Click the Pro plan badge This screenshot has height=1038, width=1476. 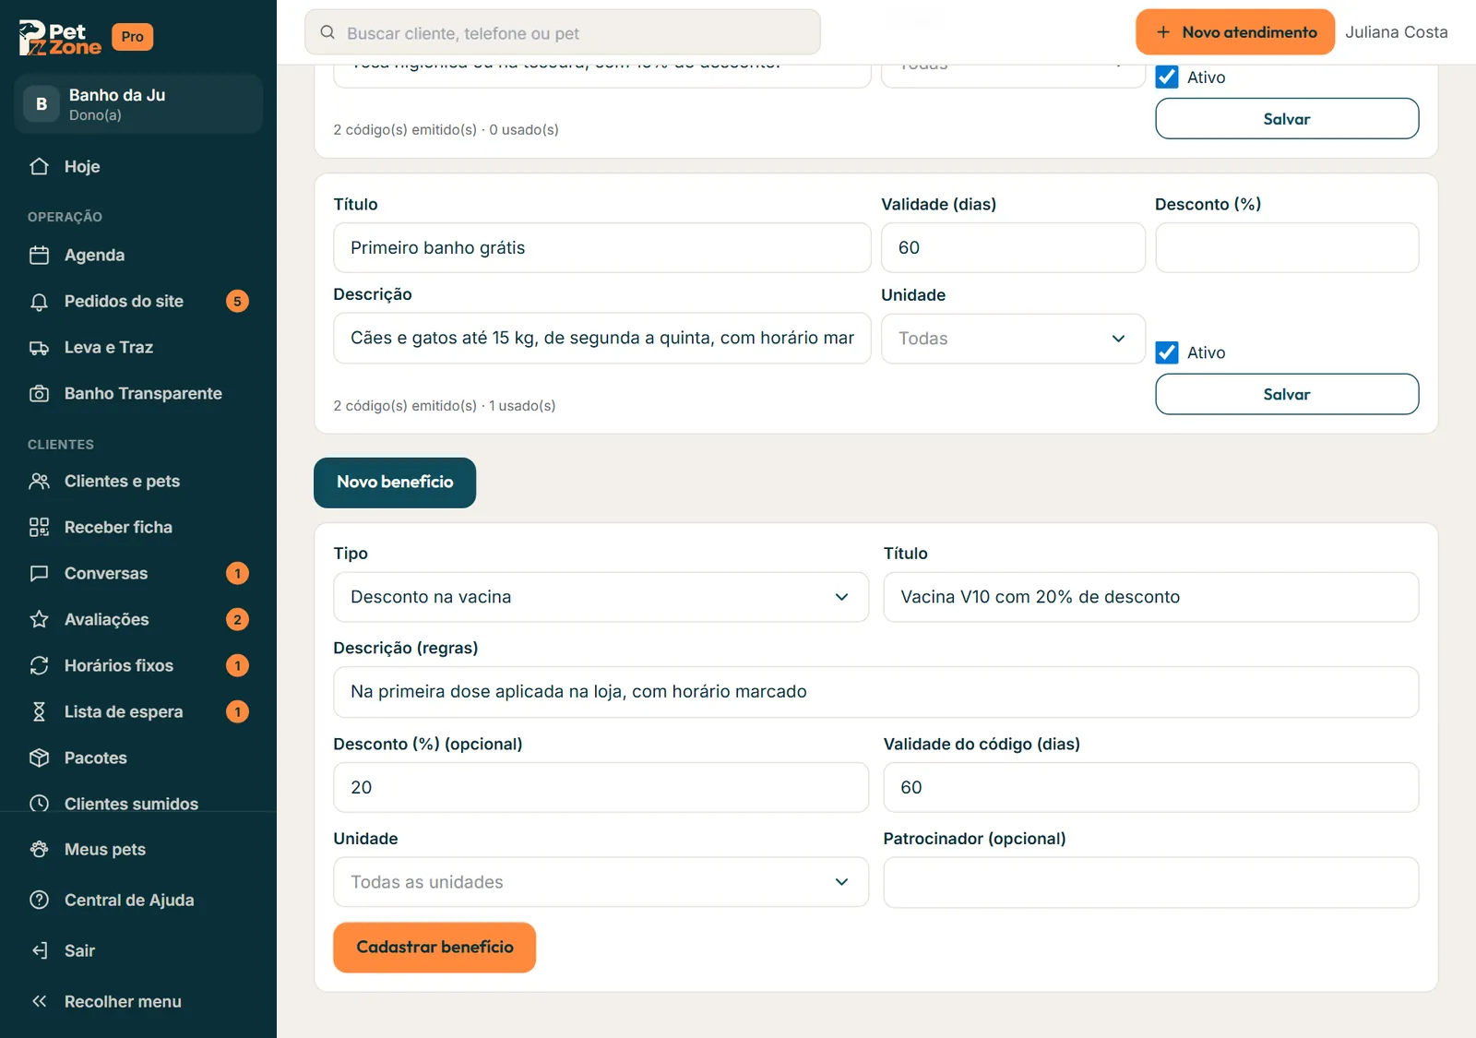tap(132, 37)
